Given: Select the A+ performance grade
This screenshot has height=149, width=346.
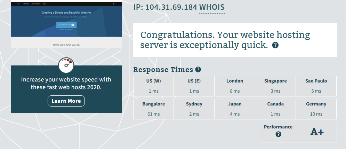Looking at the screenshot, I should [317, 132].
